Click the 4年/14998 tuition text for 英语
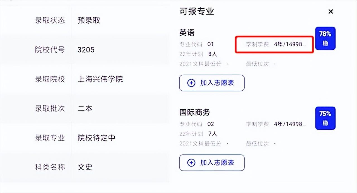 [x=290, y=44]
